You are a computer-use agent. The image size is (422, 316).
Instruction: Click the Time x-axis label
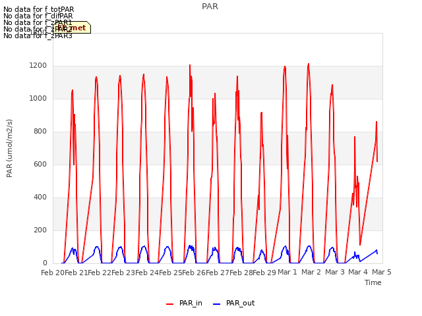373,282
